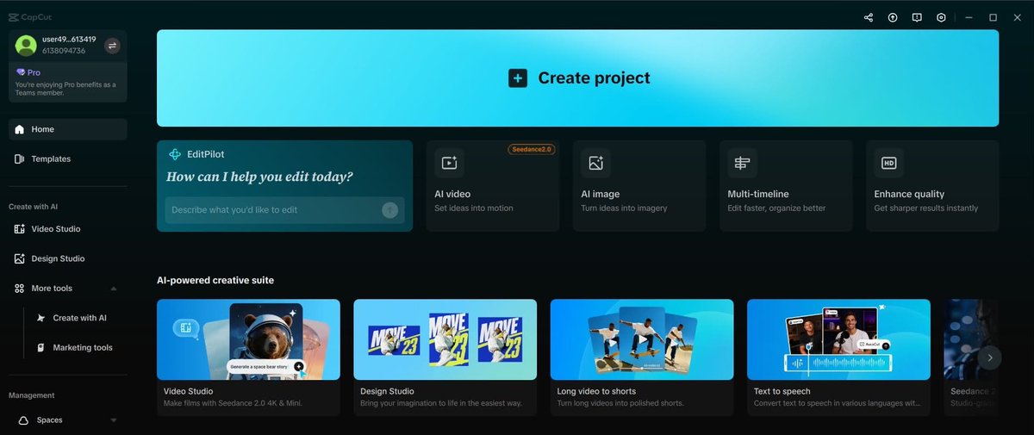
Task: Click the Enhance quality HD icon
Action: click(x=888, y=162)
